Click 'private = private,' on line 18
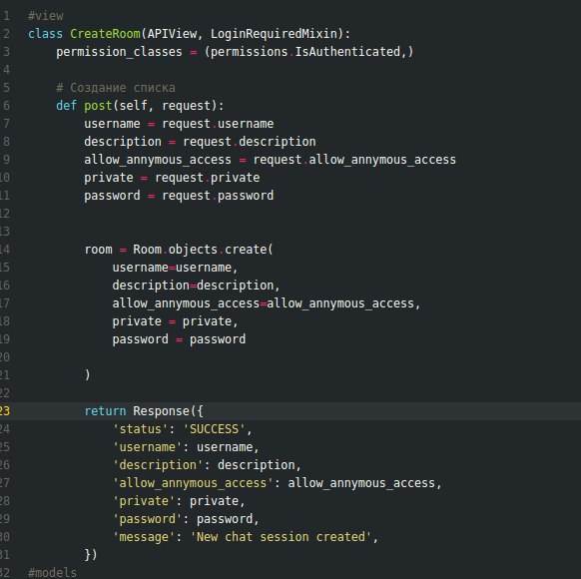The image size is (581, 579). (175, 321)
